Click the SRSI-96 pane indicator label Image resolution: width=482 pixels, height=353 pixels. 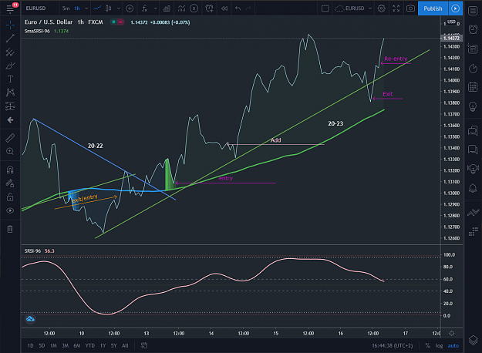[32, 251]
